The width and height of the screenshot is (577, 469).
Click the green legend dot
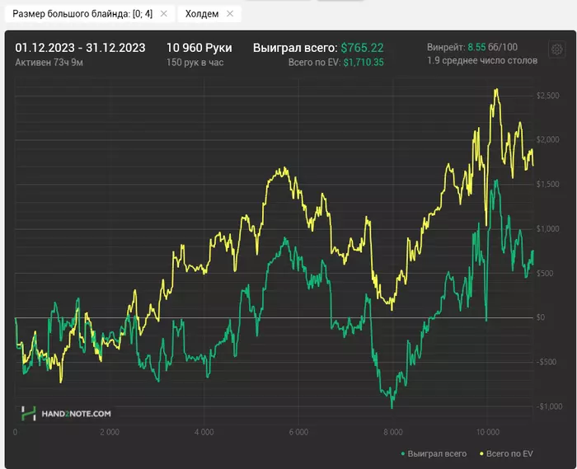pos(403,454)
